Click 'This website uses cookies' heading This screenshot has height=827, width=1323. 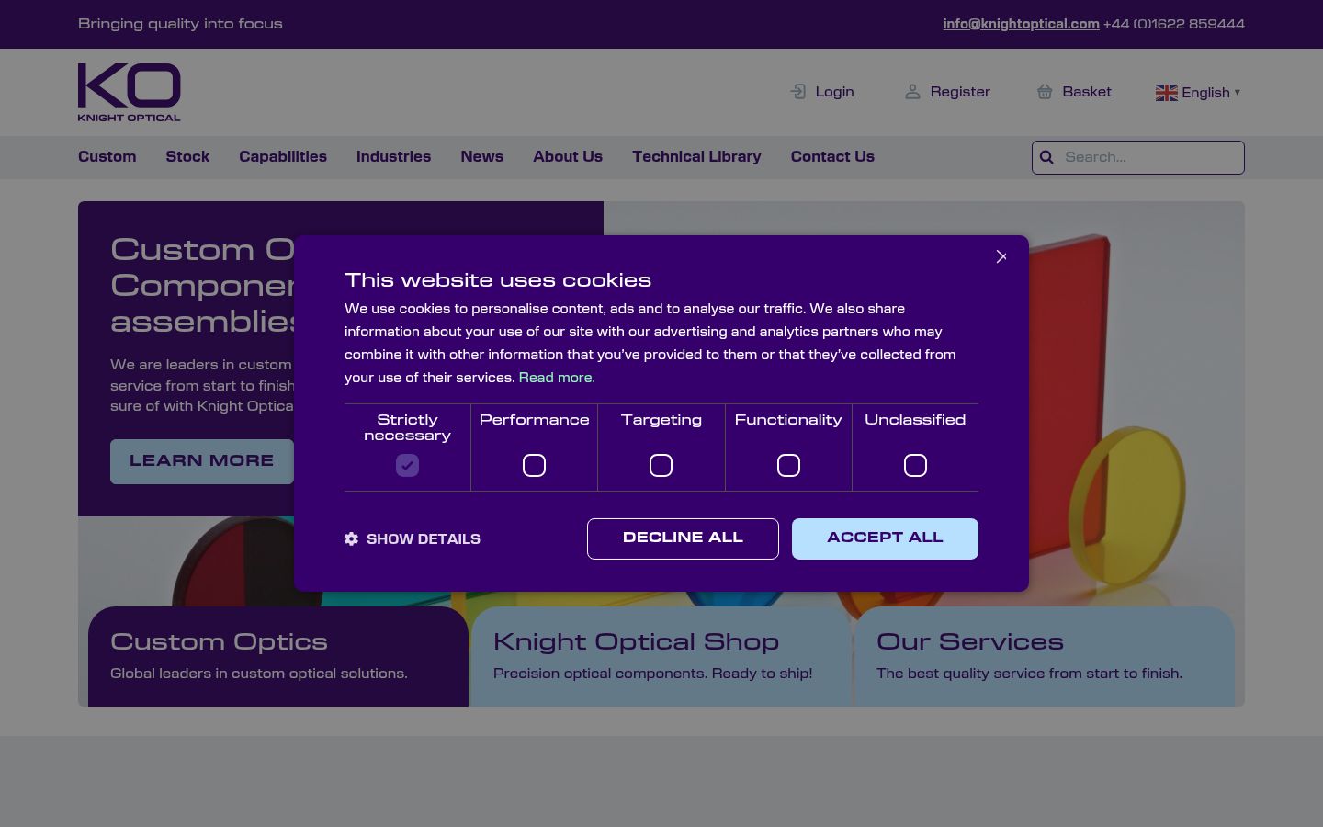[x=498, y=281]
